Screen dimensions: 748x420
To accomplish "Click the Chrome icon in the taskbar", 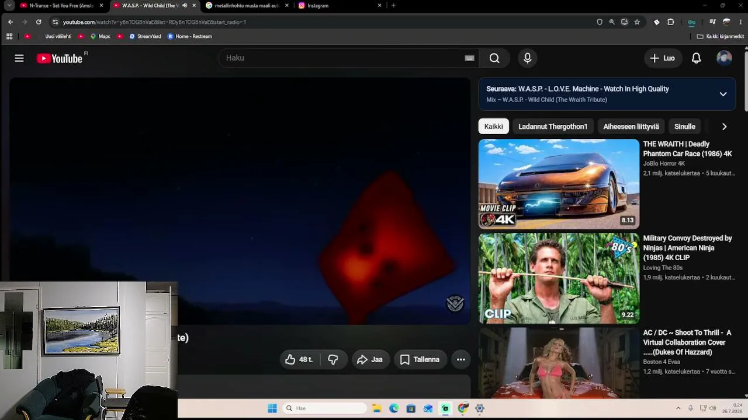I will tap(463, 408).
